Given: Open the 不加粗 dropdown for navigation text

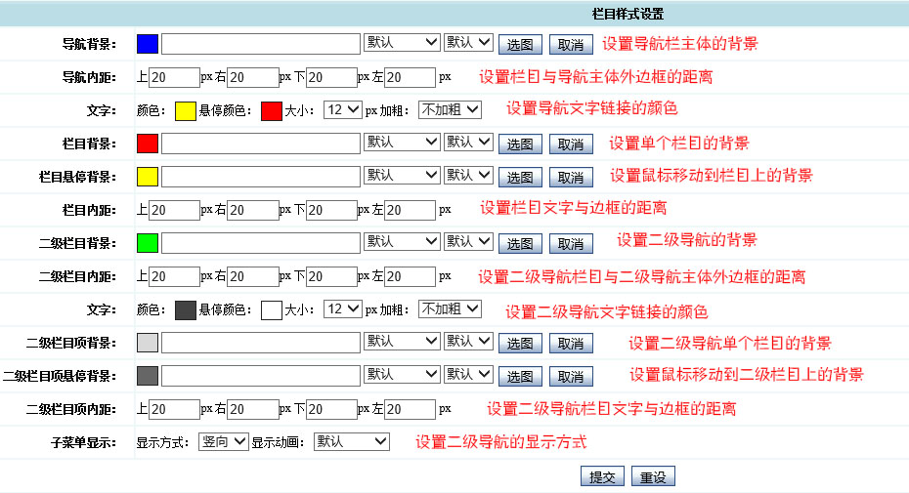Looking at the screenshot, I should coord(450,109).
